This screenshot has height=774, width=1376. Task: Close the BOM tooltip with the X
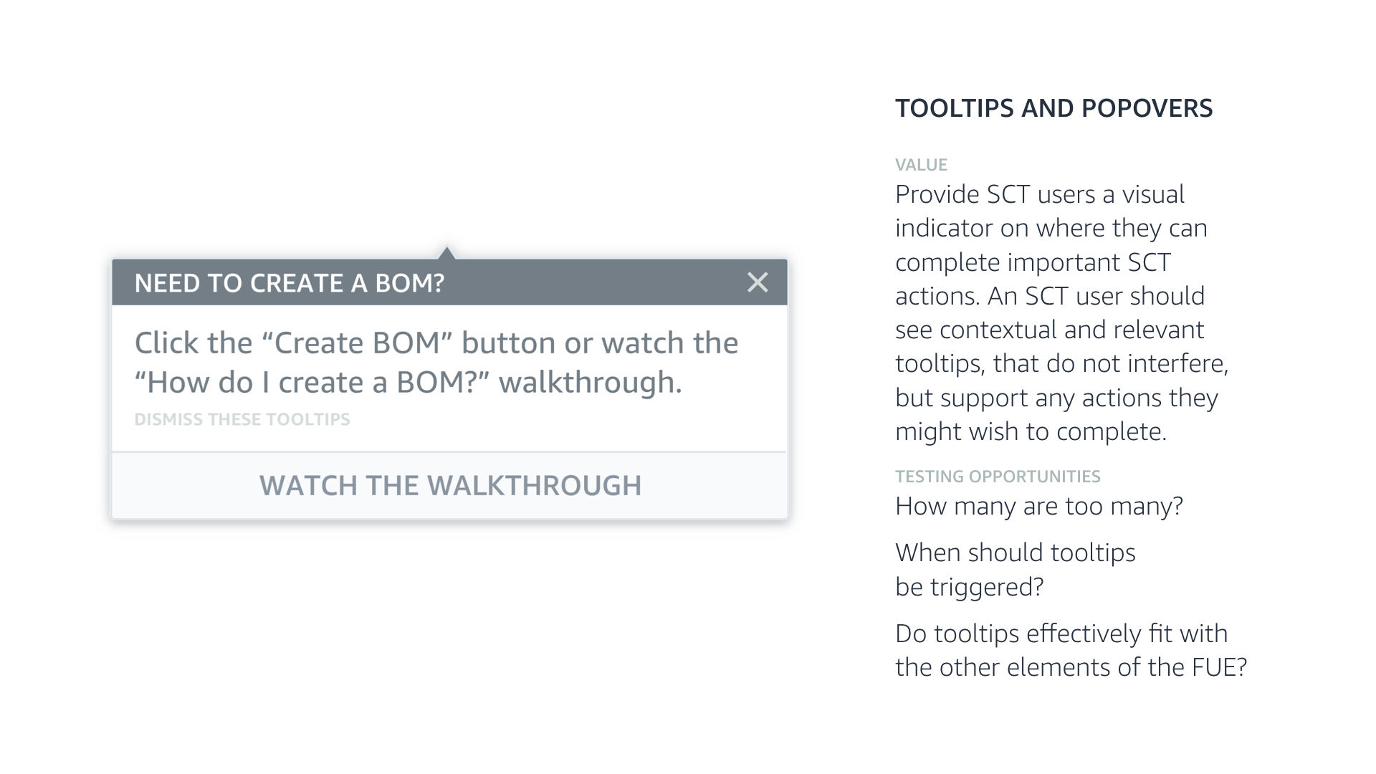[x=758, y=282]
